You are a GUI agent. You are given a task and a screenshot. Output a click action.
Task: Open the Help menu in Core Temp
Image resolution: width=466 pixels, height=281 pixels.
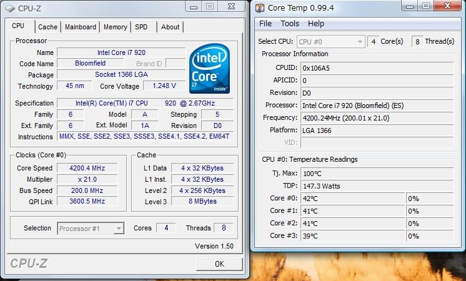[316, 24]
